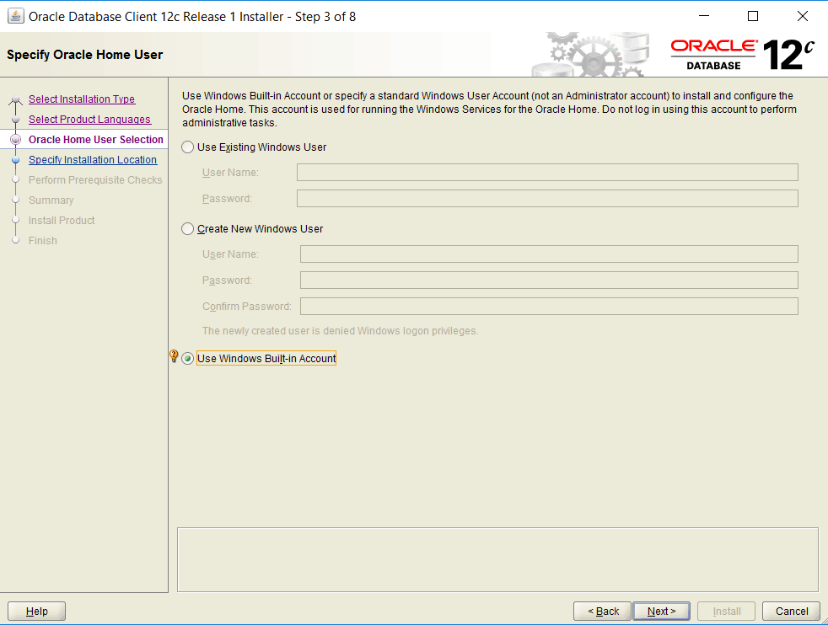Viewport: 828px width, 625px height.
Task: Close the installer window
Action: [803, 16]
